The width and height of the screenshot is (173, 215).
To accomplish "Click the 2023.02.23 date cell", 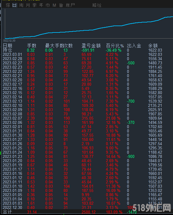I will (12, 67).
